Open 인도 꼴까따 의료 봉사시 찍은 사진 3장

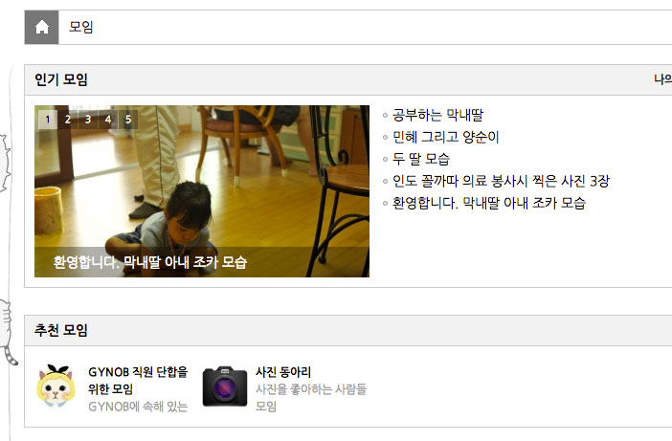(x=501, y=181)
